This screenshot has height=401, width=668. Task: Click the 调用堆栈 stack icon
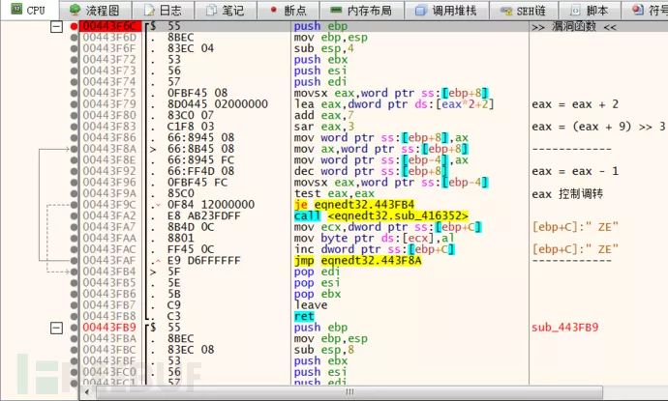[x=420, y=11]
